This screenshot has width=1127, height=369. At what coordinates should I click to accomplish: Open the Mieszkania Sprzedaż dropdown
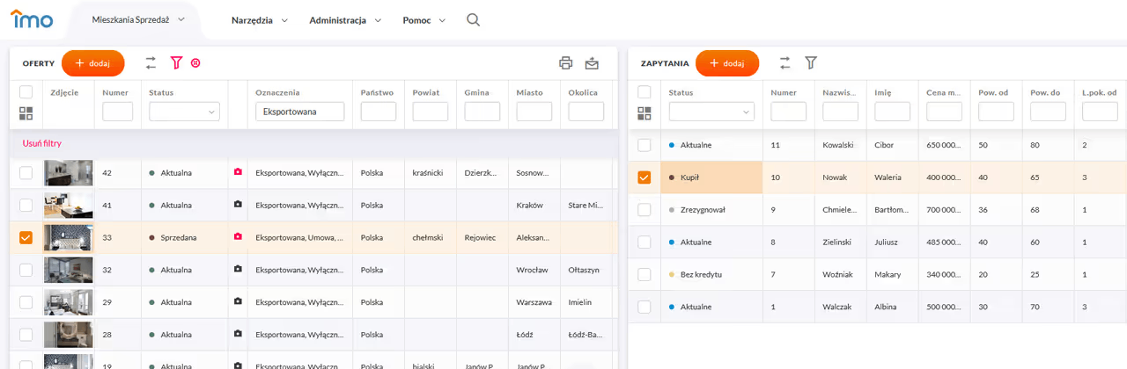[138, 19]
